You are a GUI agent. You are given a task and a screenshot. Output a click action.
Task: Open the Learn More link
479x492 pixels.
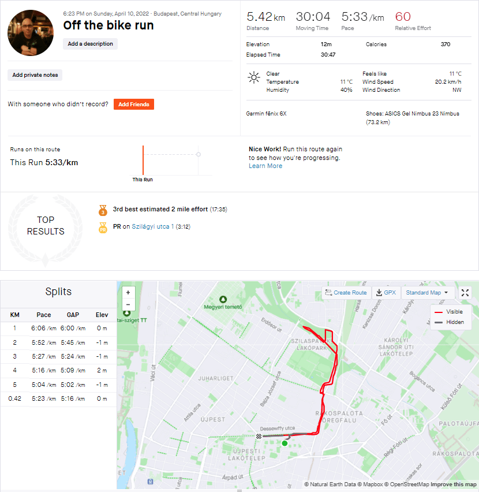(265, 166)
